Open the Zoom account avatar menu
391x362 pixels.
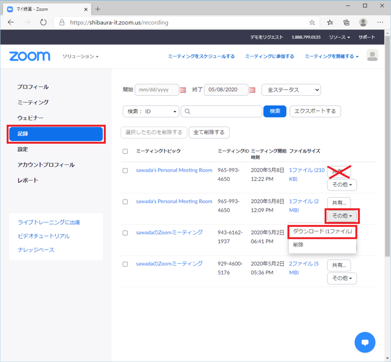(372, 55)
